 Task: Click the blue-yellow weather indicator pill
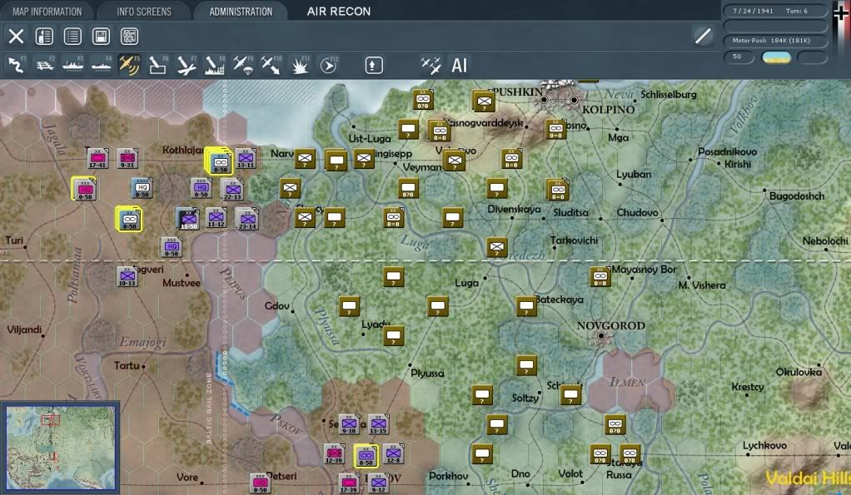[776, 57]
